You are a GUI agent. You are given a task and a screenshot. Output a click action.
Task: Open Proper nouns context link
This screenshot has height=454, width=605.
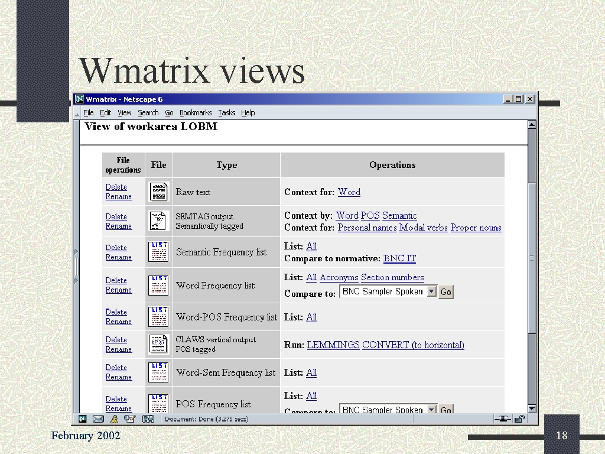point(476,228)
